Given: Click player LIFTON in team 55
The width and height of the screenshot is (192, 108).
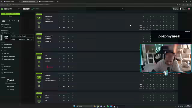Looking at the screenshot, I should [48, 61].
